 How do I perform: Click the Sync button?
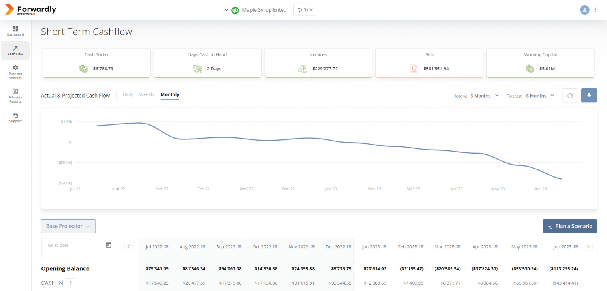click(305, 10)
